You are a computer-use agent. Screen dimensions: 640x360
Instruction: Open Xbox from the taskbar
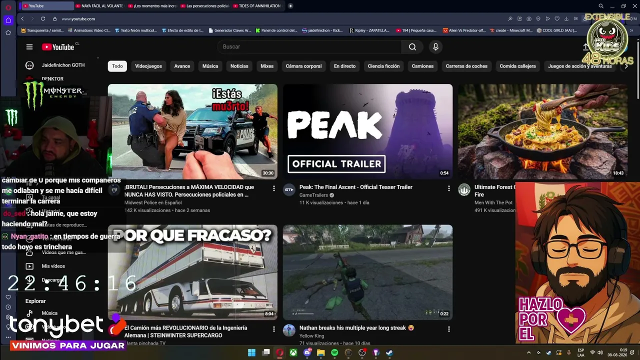tap(293, 353)
